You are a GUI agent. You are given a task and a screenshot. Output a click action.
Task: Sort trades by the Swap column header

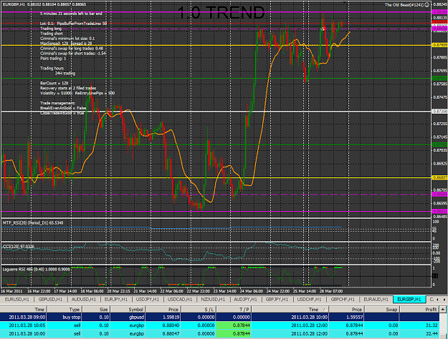pyautogui.click(x=382, y=310)
